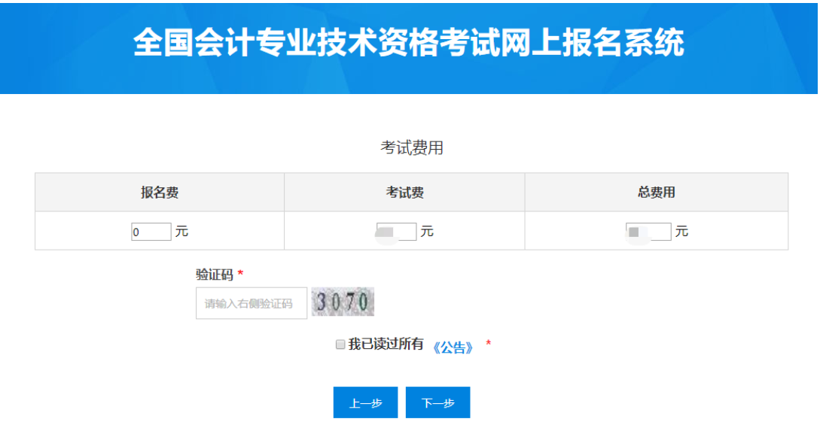
Task: Click the 总费用 amount input box
Action: 648,232
